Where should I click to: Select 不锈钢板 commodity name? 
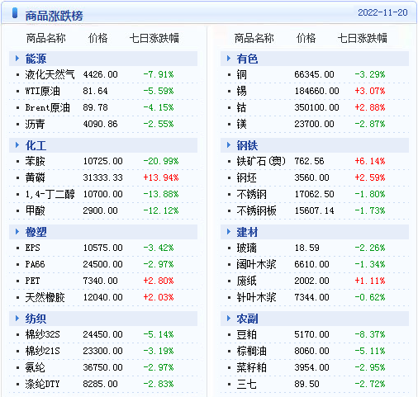click(x=256, y=210)
